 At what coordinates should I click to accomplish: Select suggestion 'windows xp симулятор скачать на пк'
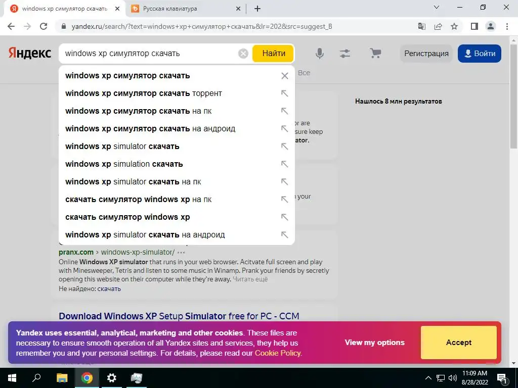[177, 111]
